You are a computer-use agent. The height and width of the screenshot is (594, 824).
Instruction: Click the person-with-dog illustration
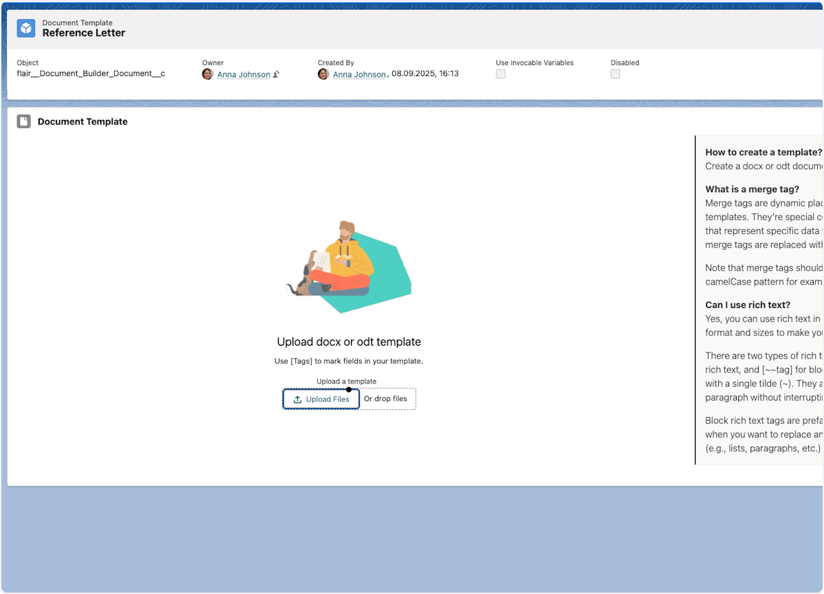(x=348, y=268)
